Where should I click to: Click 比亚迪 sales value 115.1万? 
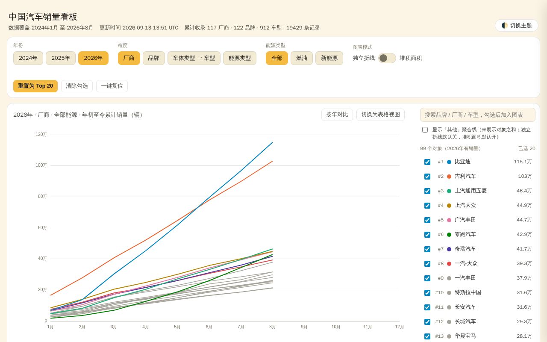(523, 162)
